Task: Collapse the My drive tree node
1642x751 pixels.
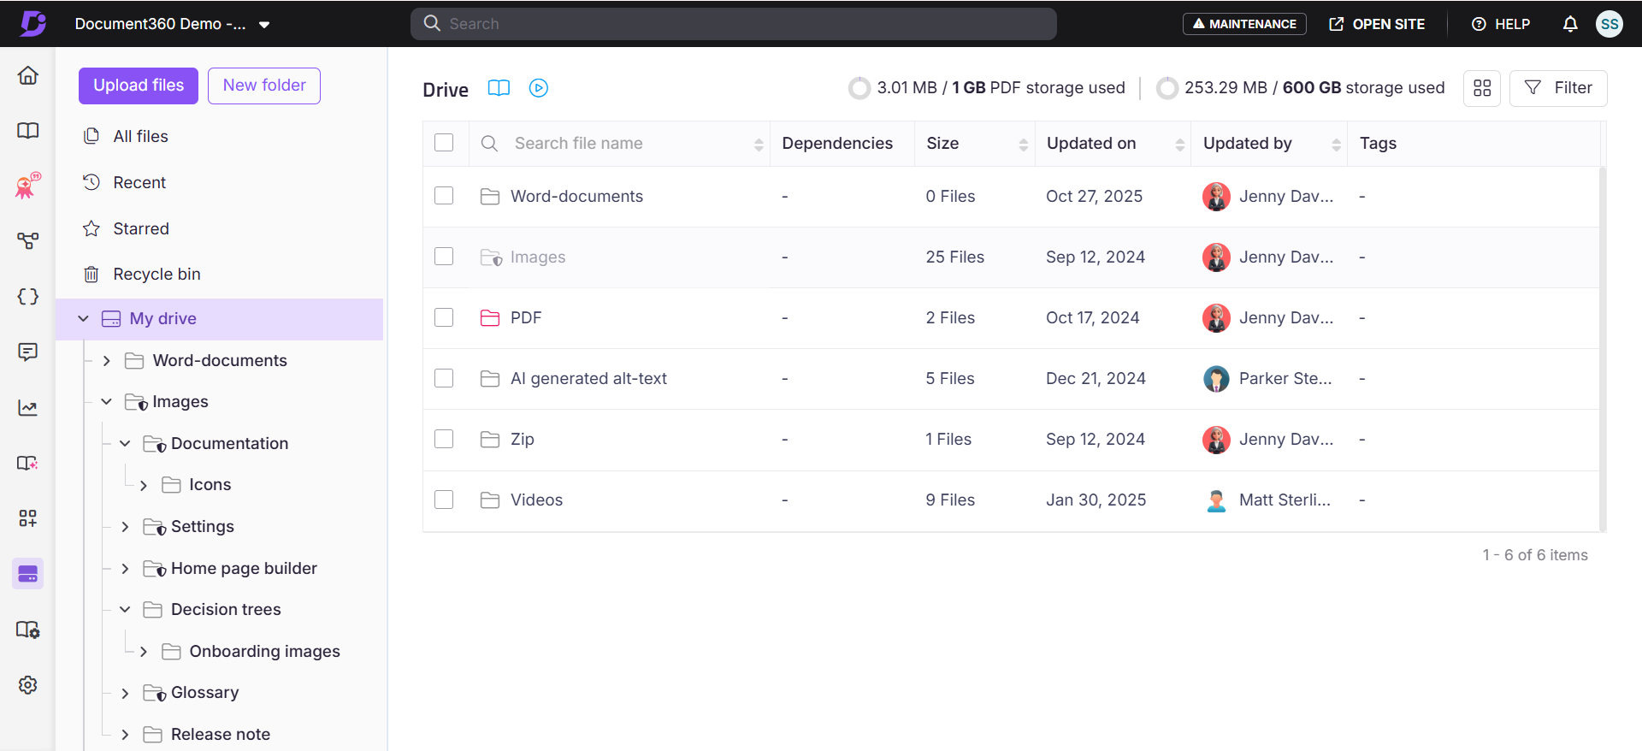Action: click(x=83, y=319)
